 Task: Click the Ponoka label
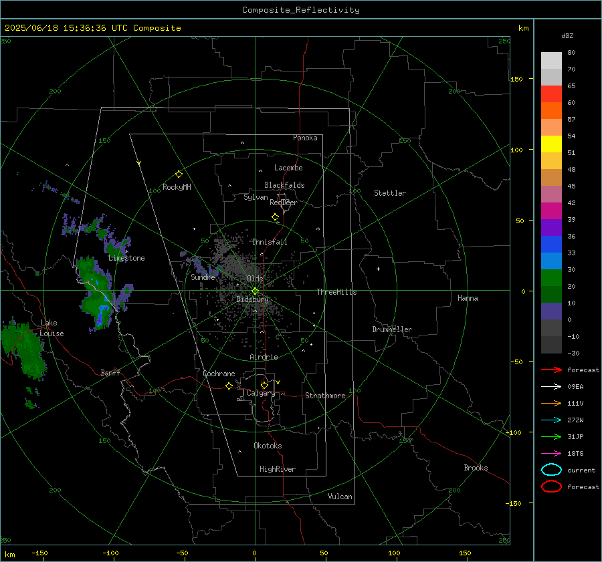305,138
